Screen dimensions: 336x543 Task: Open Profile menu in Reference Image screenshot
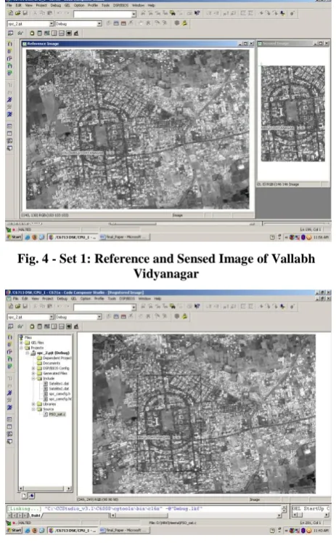(93, 5)
